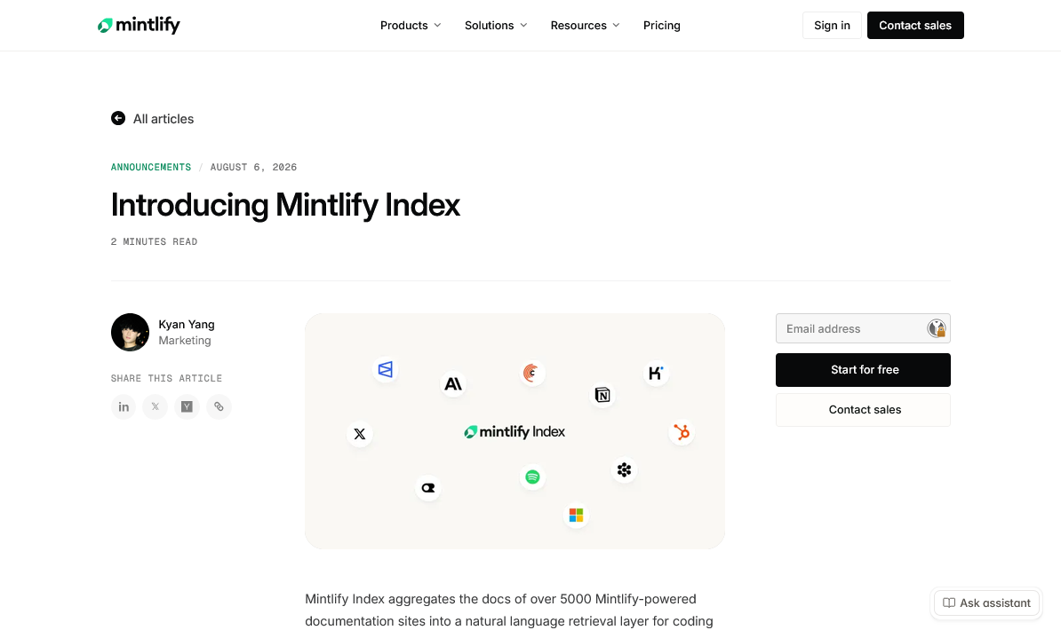Click the Notion logo in hero image

click(602, 395)
